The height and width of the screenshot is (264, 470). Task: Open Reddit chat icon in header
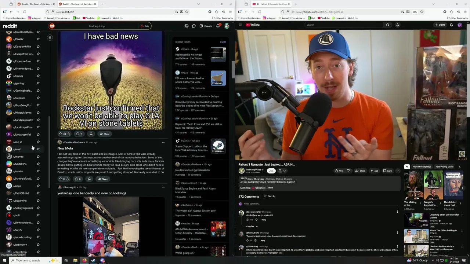pyautogui.click(x=194, y=26)
